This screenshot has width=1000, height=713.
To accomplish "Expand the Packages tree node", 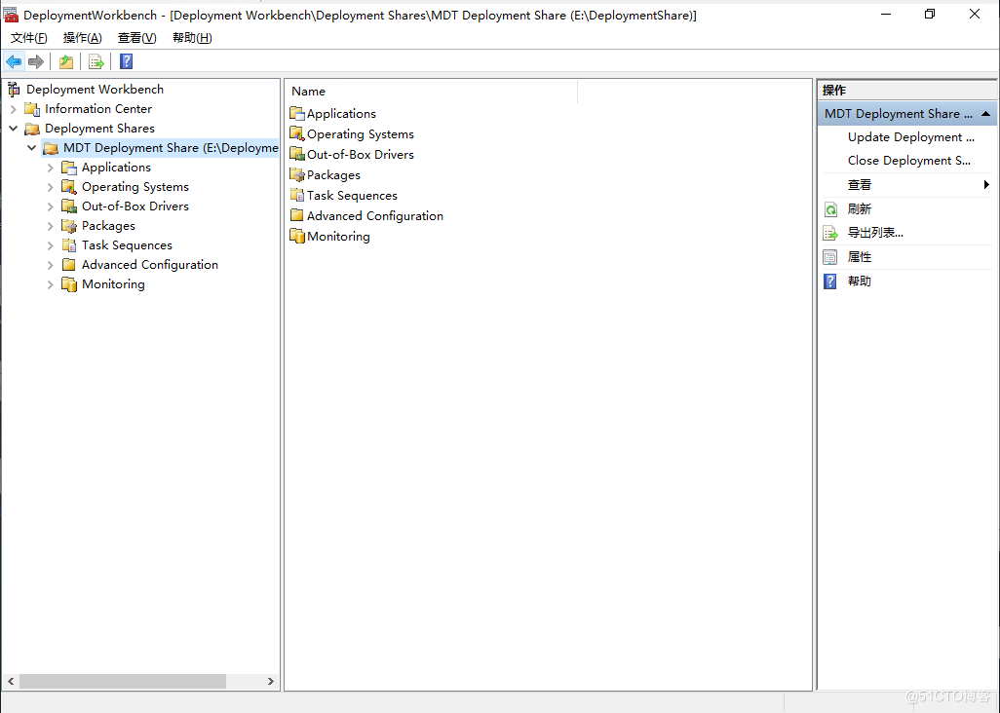I will 50,226.
